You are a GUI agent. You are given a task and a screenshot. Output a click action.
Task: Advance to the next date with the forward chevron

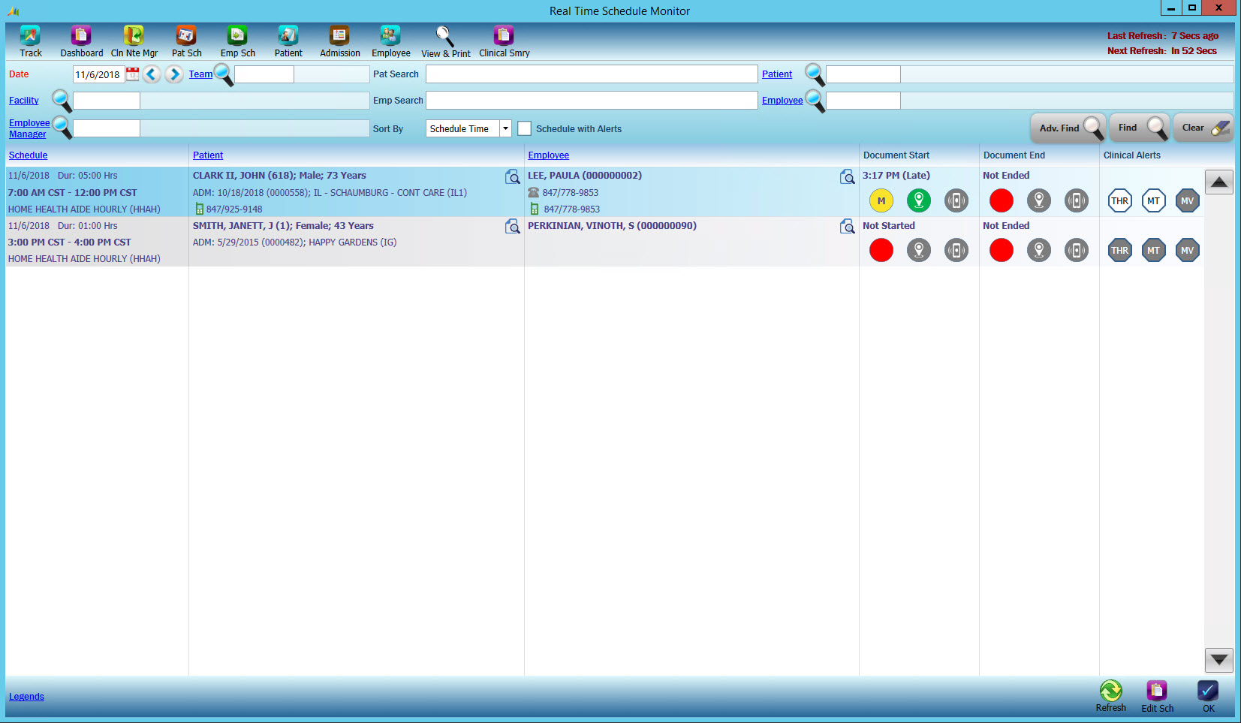[173, 74]
